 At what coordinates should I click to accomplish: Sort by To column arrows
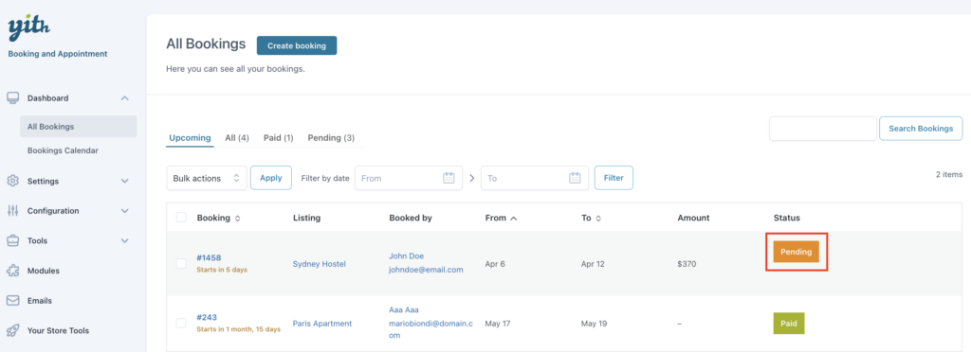coord(599,218)
